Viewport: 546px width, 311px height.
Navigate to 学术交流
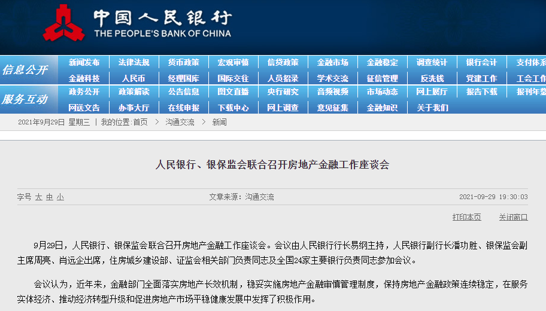click(332, 78)
